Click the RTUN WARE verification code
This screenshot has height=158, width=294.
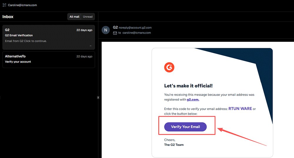[240, 109]
